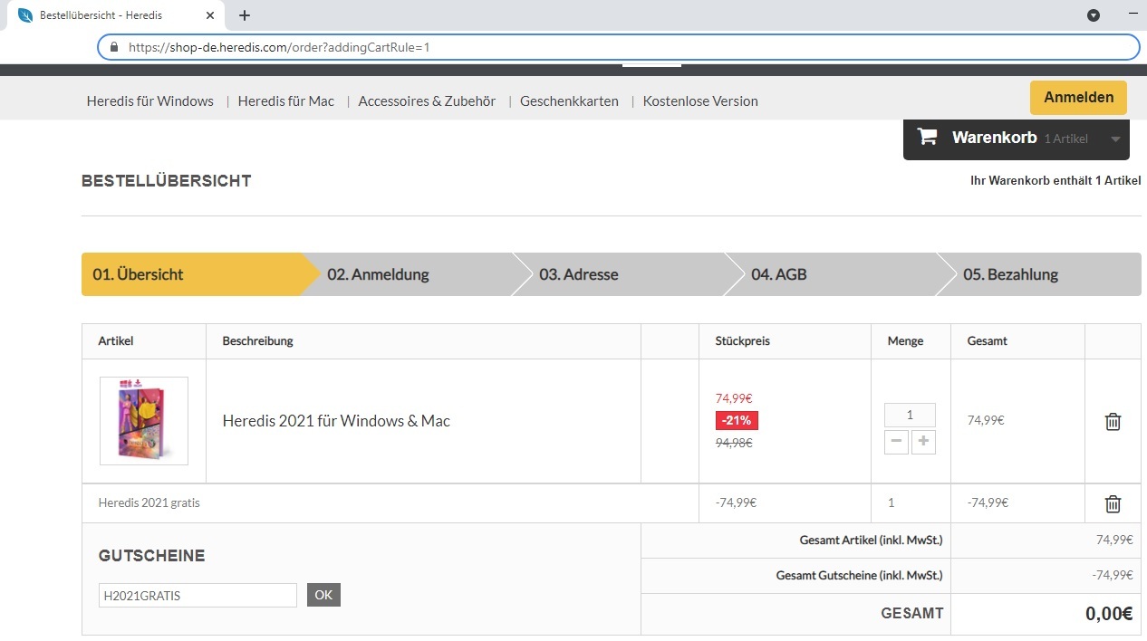Go to Geschenkkarten page
Screen dimensions: 1147x641
pyautogui.click(x=569, y=100)
